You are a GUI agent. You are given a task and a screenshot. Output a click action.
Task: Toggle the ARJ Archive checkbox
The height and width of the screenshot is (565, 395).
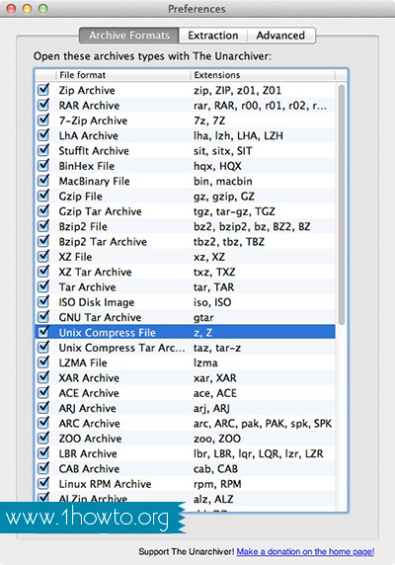click(43, 407)
